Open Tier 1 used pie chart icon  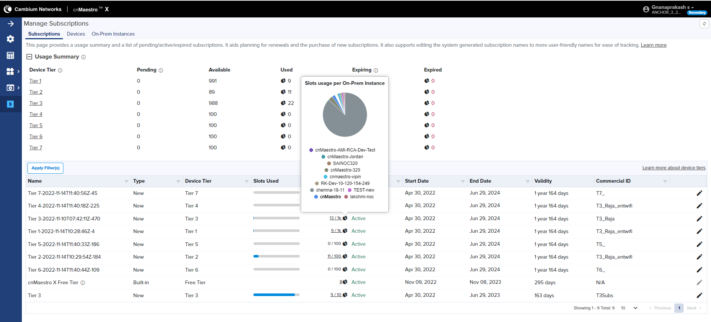click(283, 81)
